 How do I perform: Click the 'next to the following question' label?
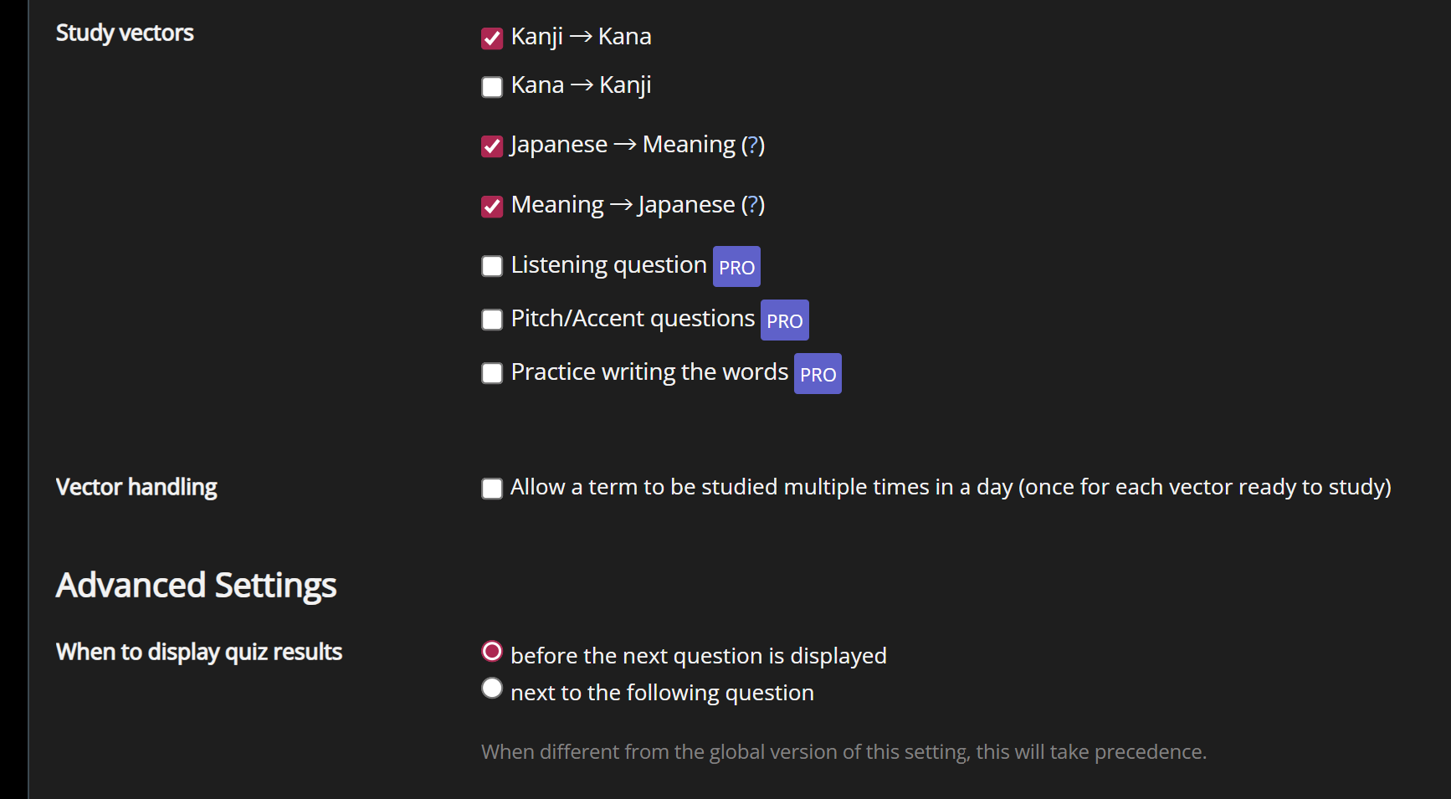coord(662,693)
